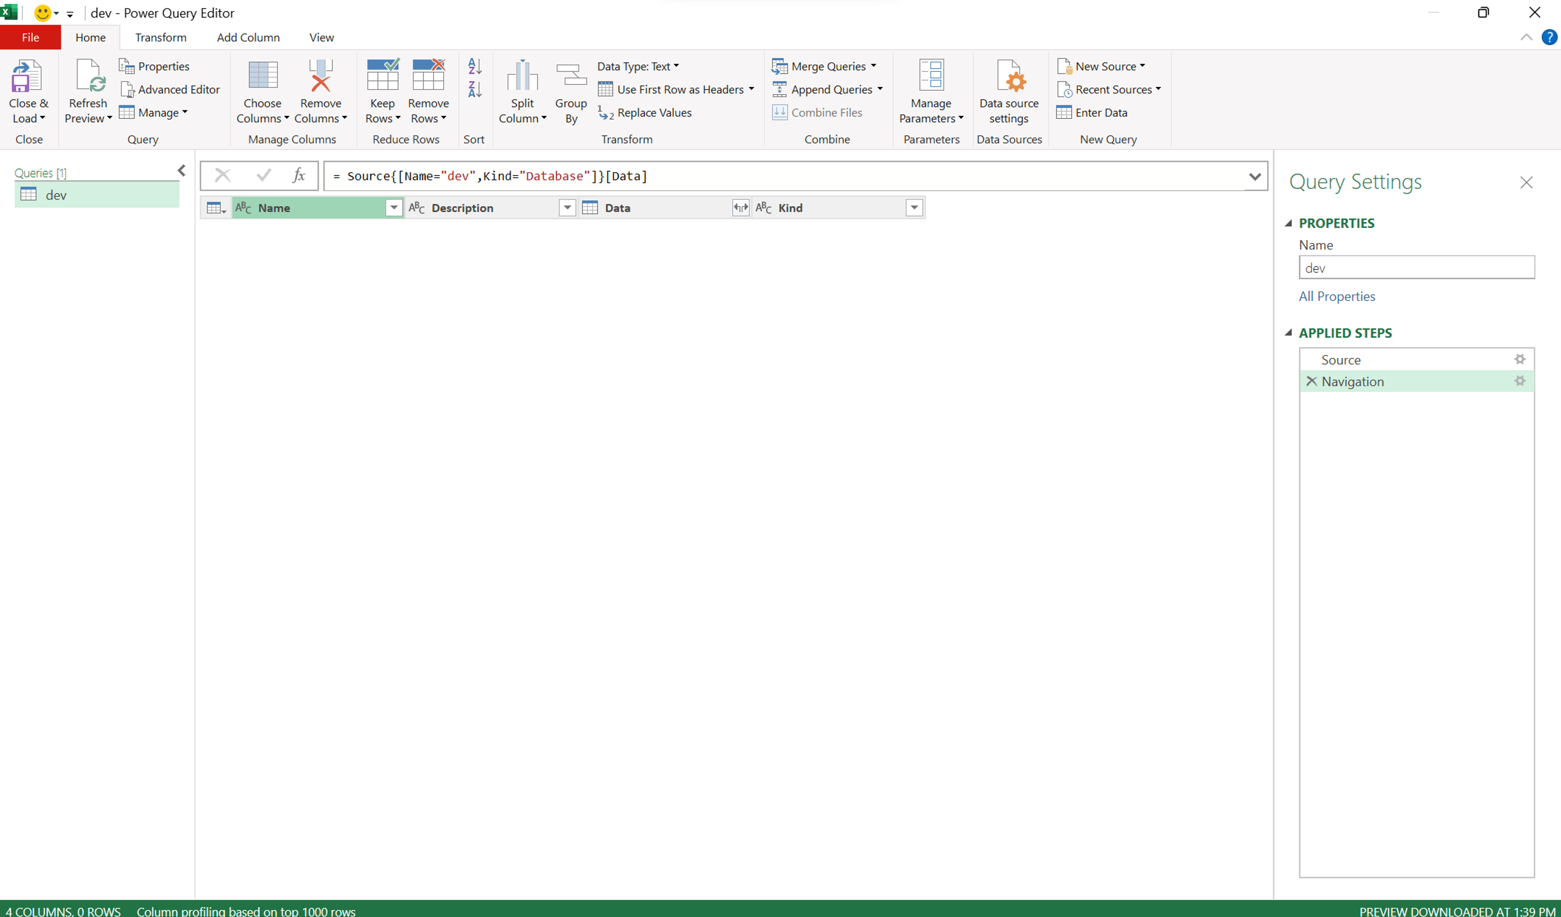Click the Recent Sources icon
Screen dimensions: 1561x917
pos(1064,89)
